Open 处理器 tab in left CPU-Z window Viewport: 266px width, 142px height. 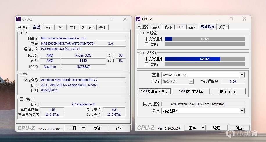click(x=24, y=27)
